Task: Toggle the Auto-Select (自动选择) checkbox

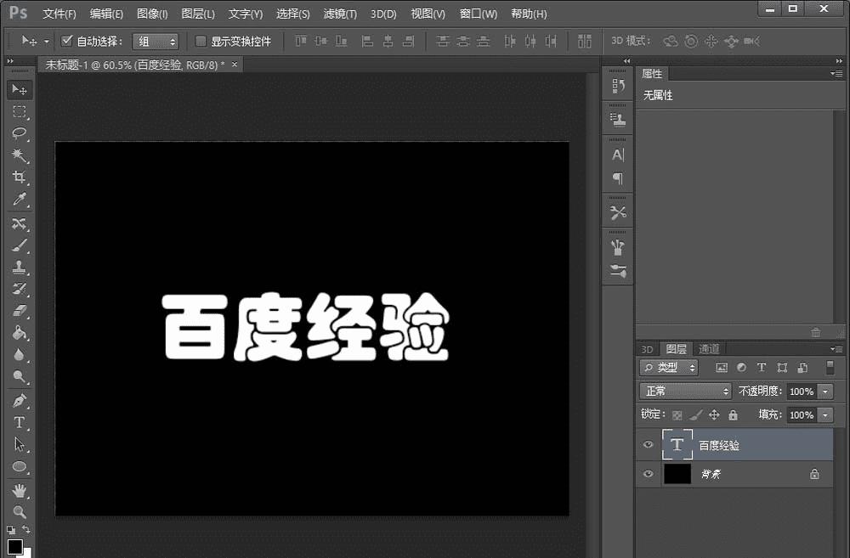Action: pos(66,41)
